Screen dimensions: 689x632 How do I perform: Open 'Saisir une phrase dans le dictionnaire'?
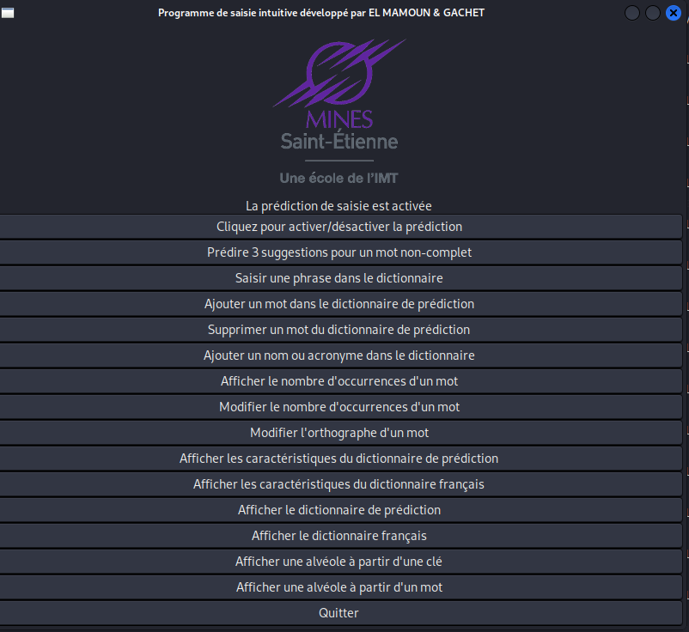(x=339, y=278)
